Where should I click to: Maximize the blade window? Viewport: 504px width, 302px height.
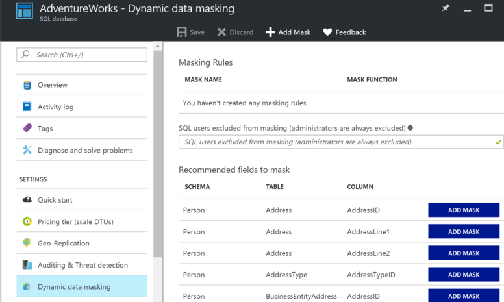[488, 8]
